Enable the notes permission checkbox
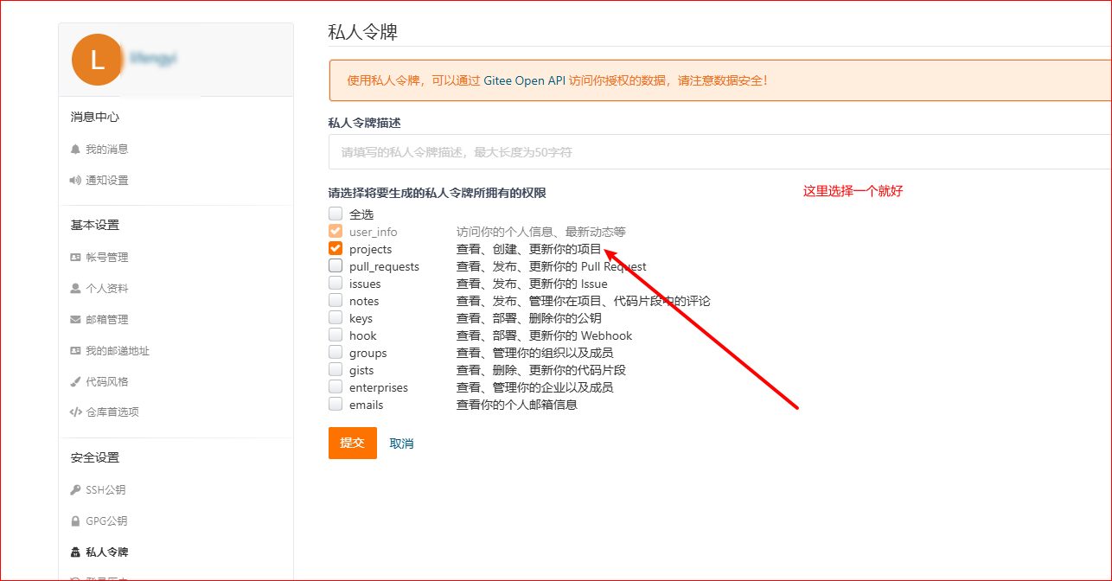Screen dimensions: 1112x581 pyautogui.click(x=336, y=300)
